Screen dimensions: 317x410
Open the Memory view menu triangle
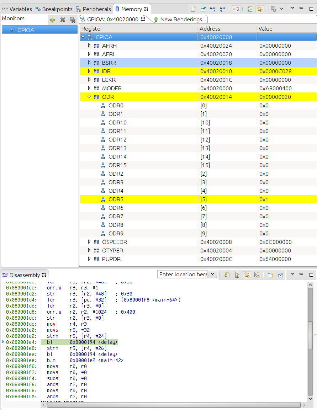(292, 8)
